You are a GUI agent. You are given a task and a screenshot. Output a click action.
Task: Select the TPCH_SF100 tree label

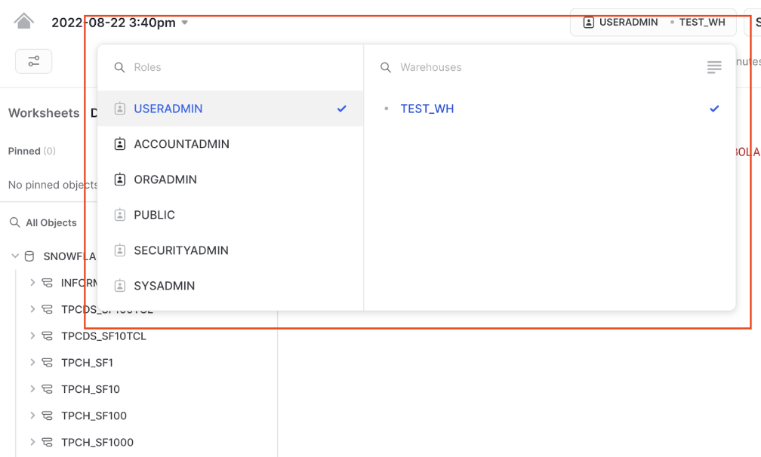pyautogui.click(x=94, y=416)
